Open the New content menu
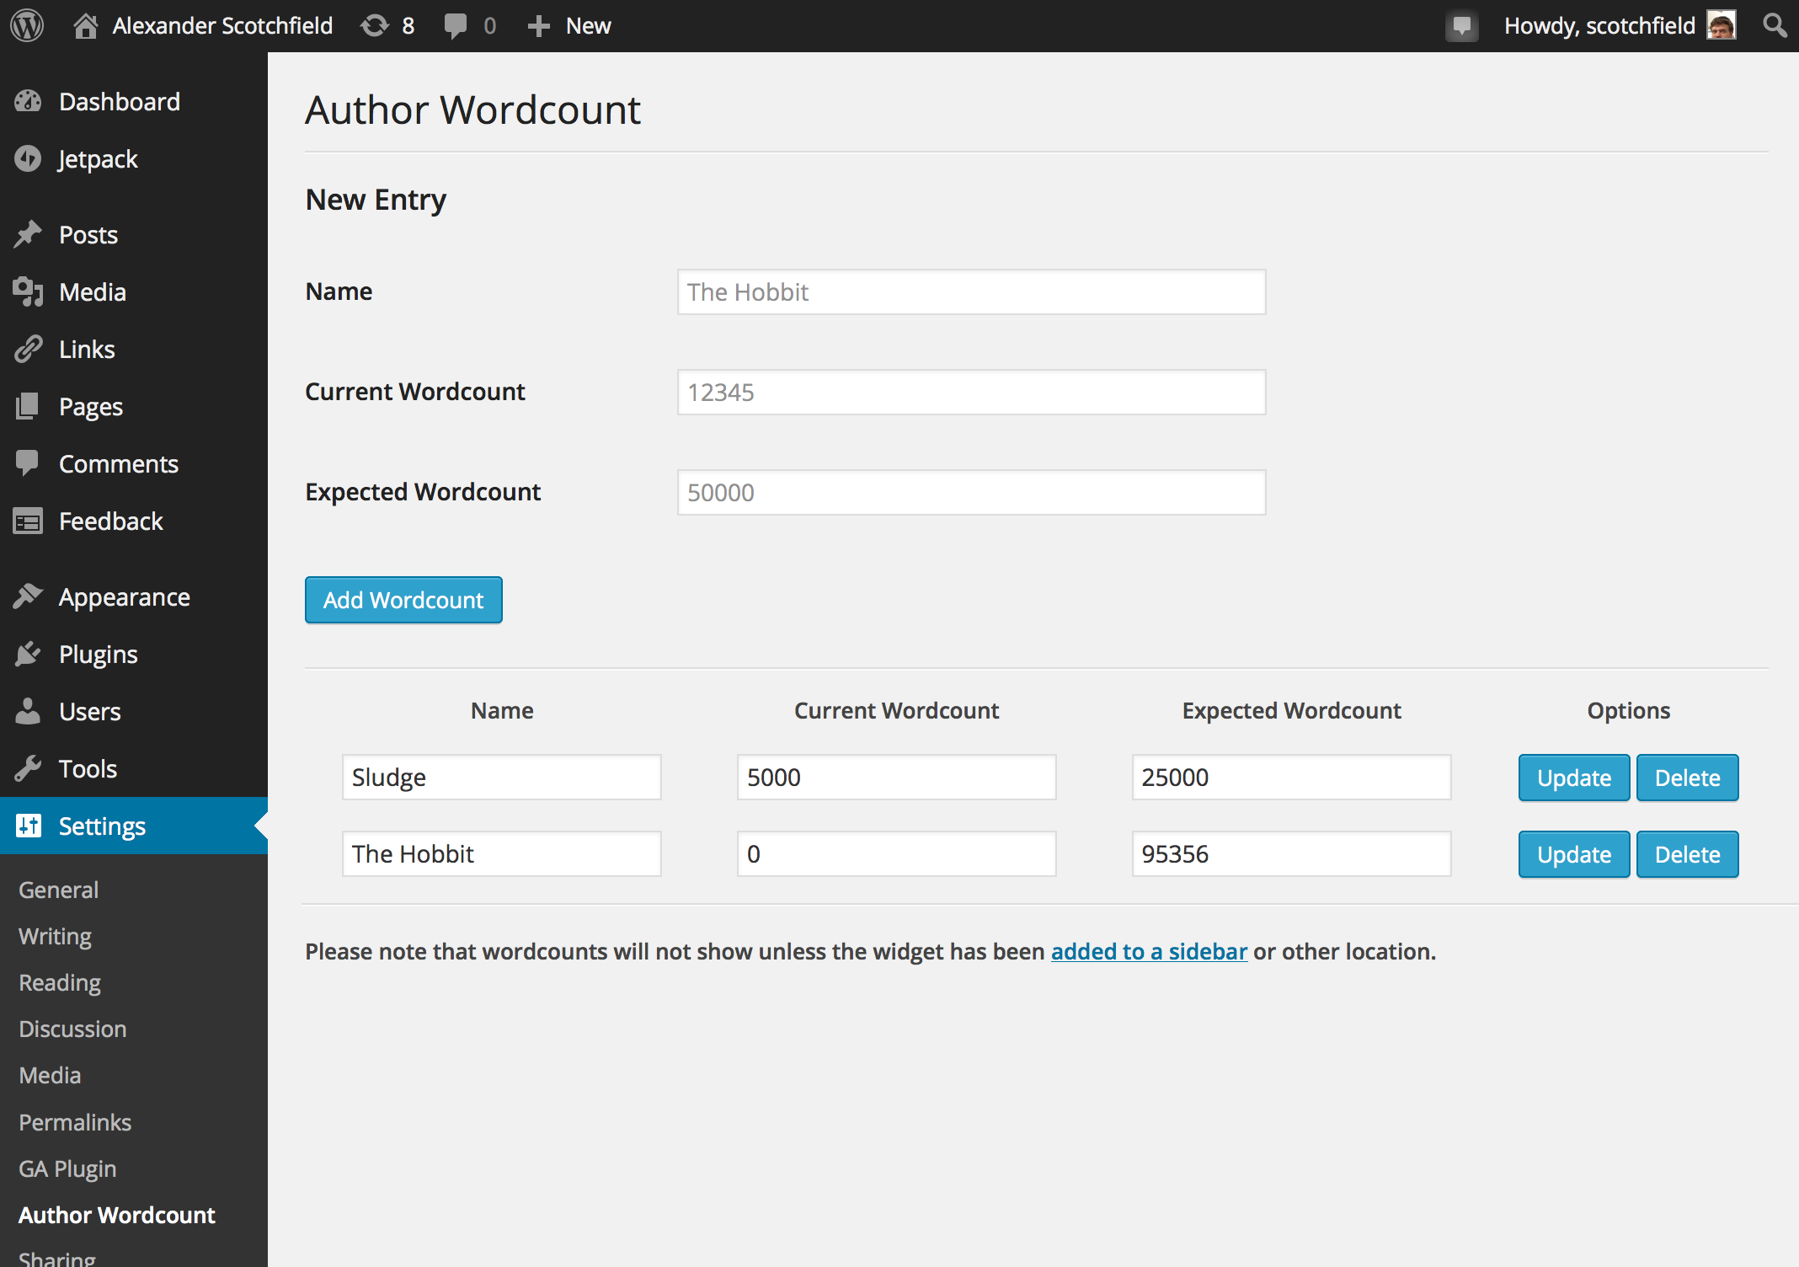 (x=569, y=26)
